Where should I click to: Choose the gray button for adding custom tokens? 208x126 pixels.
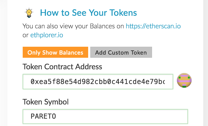[121, 52]
